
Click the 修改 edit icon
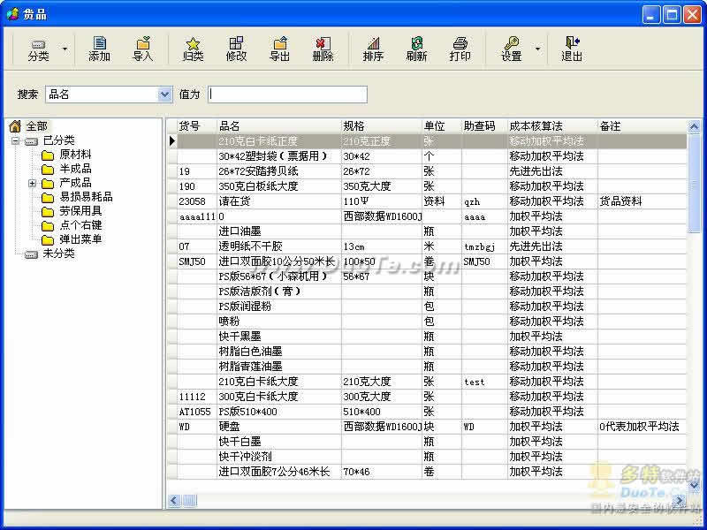pos(236,50)
